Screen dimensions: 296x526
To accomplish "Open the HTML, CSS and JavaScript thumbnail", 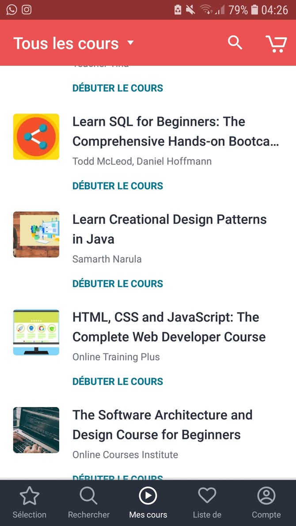I will point(36,332).
